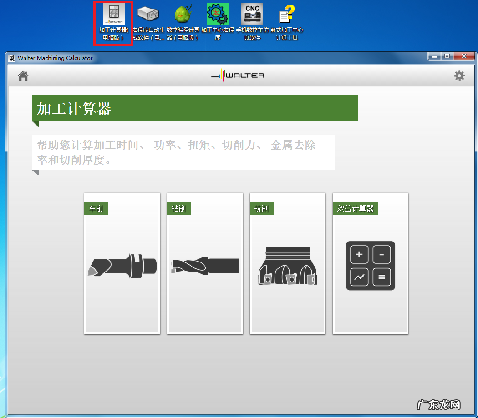Open the 钻削 drilling calculator
This screenshot has width=478, height=418.
coord(179,208)
